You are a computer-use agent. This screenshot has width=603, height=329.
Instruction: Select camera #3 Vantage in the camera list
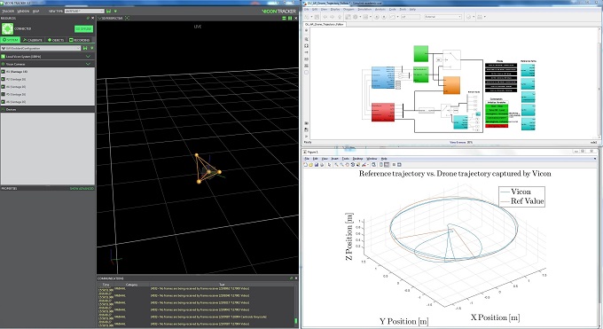coord(48,87)
